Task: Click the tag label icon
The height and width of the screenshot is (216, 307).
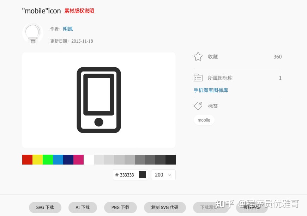Action: (x=198, y=106)
